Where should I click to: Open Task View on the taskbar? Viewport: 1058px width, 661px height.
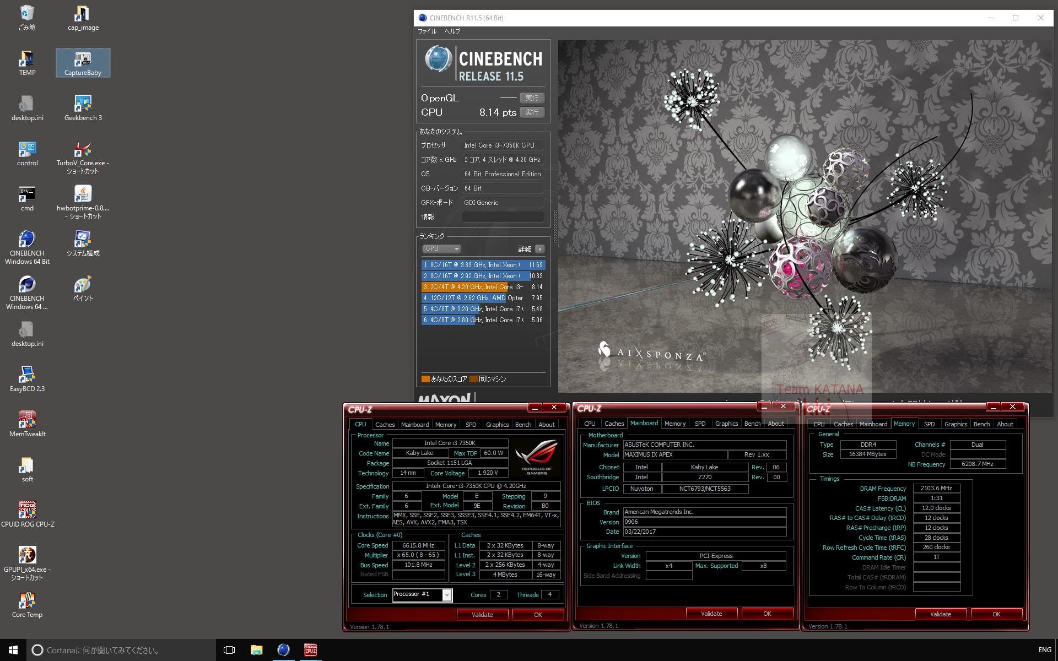(x=229, y=650)
